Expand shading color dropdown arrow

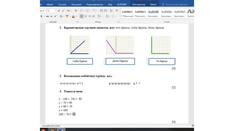110,16
